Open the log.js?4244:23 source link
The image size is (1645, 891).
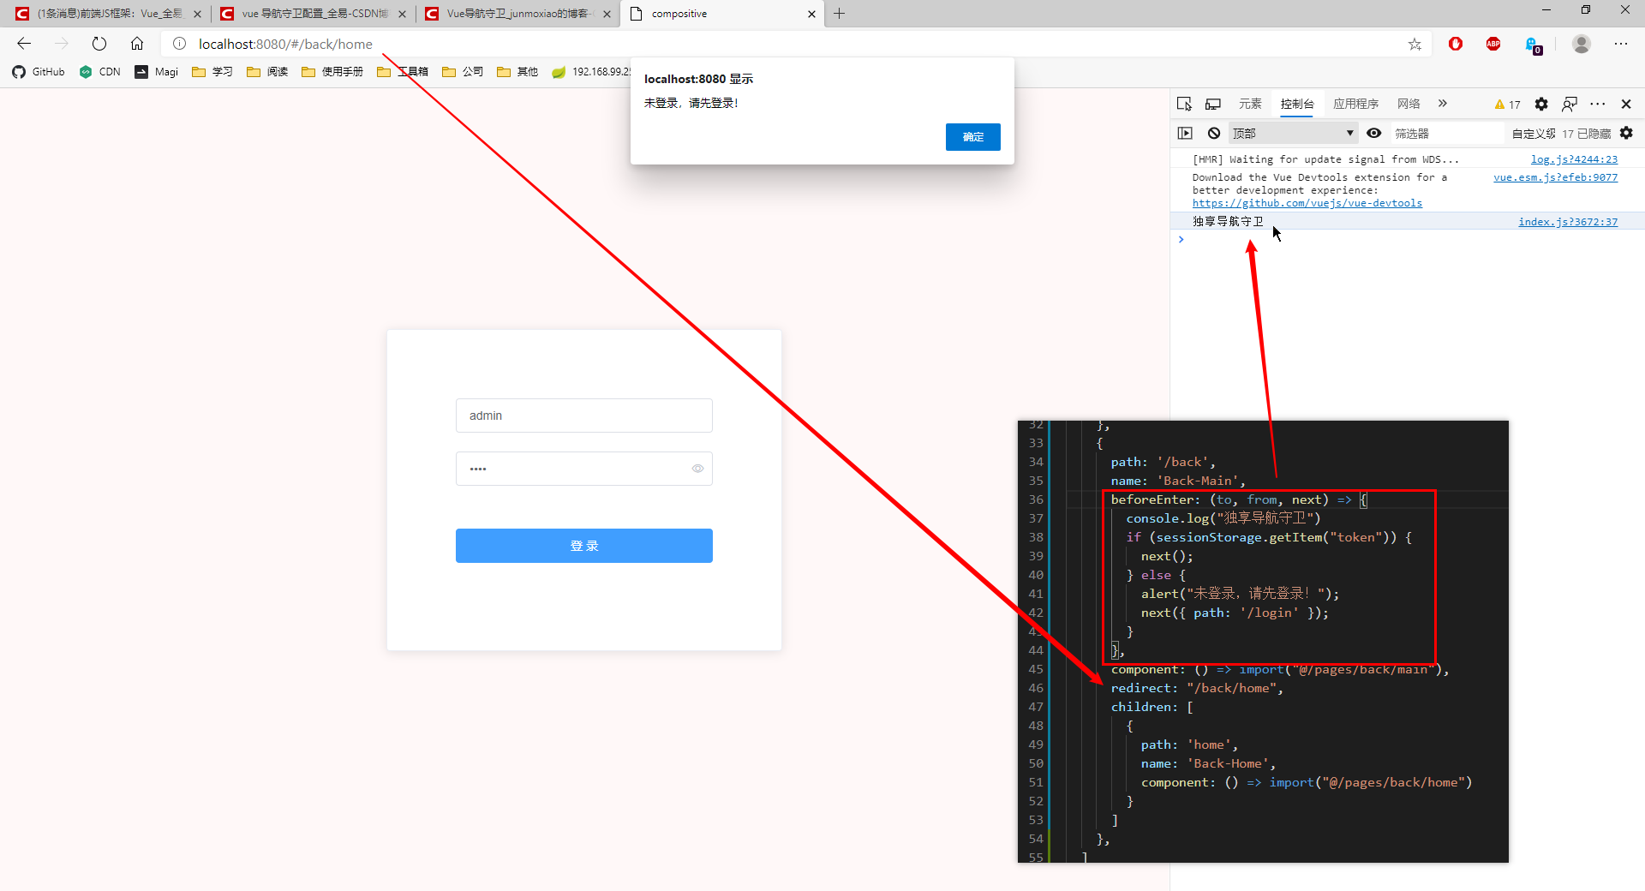pos(1574,159)
